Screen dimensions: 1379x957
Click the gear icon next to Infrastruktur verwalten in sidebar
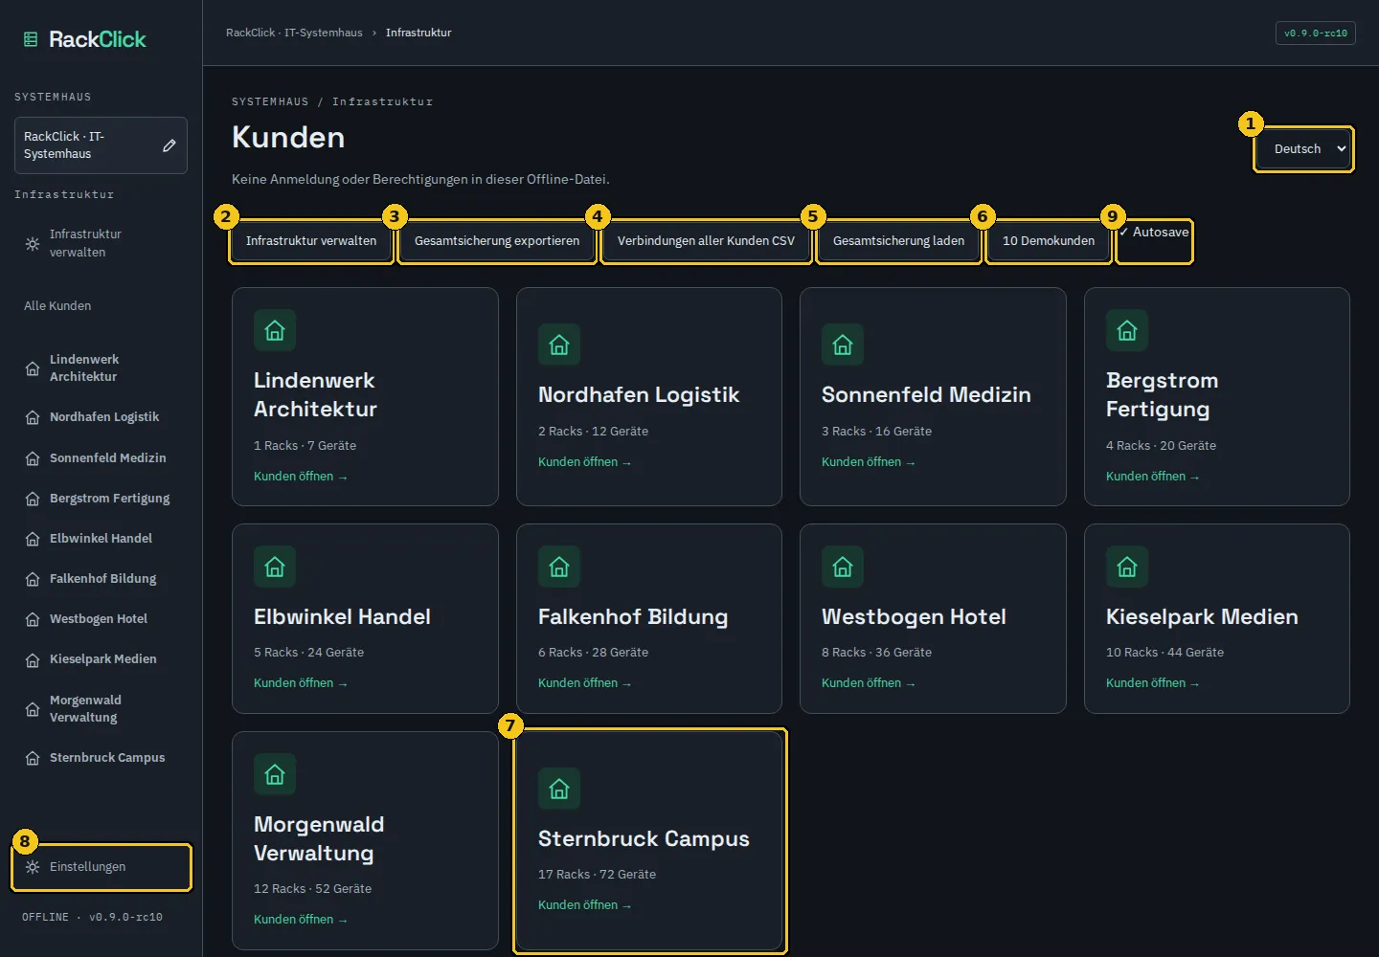coord(33,244)
